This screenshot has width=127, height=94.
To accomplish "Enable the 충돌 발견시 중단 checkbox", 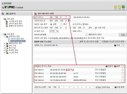I will tap(87, 35).
